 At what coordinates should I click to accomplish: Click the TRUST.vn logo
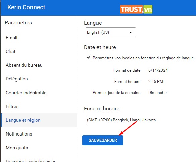click(136, 9)
